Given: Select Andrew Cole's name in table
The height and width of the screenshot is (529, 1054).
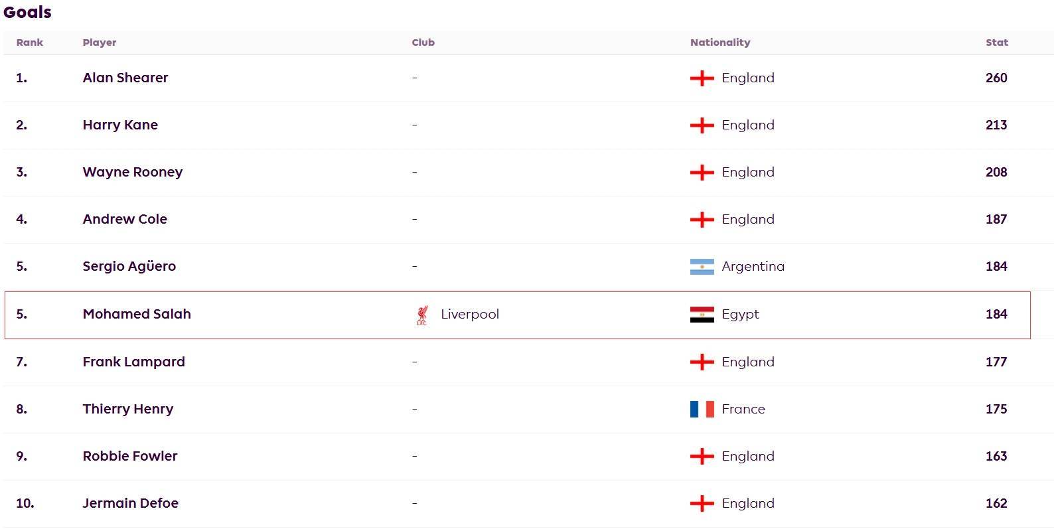Looking at the screenshot, I should tap(125, 219).
